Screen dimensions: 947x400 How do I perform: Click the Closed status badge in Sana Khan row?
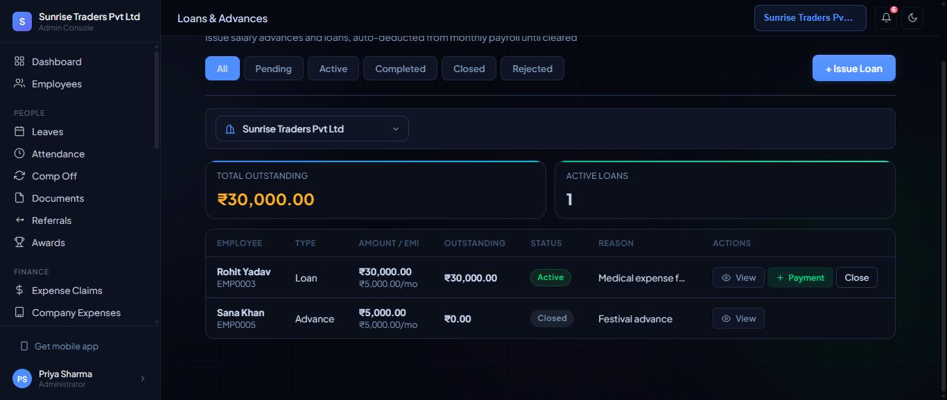tap(552, 318)
